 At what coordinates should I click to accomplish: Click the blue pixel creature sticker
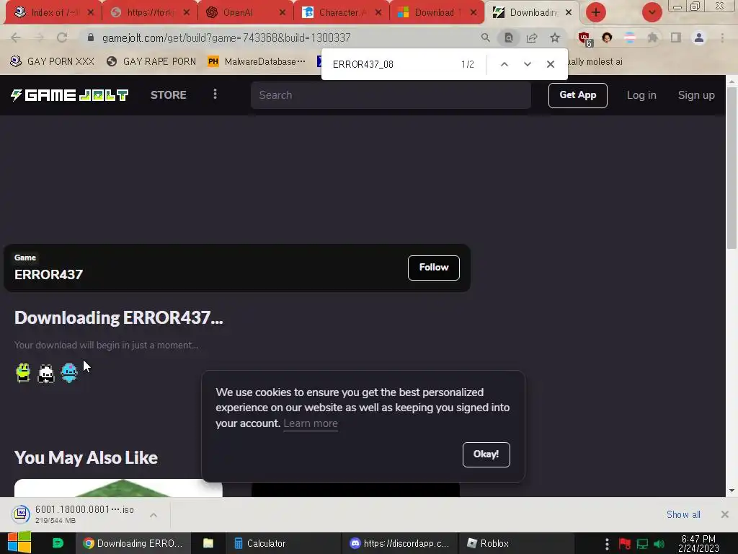pyautogui.click(x=69, y=373)
